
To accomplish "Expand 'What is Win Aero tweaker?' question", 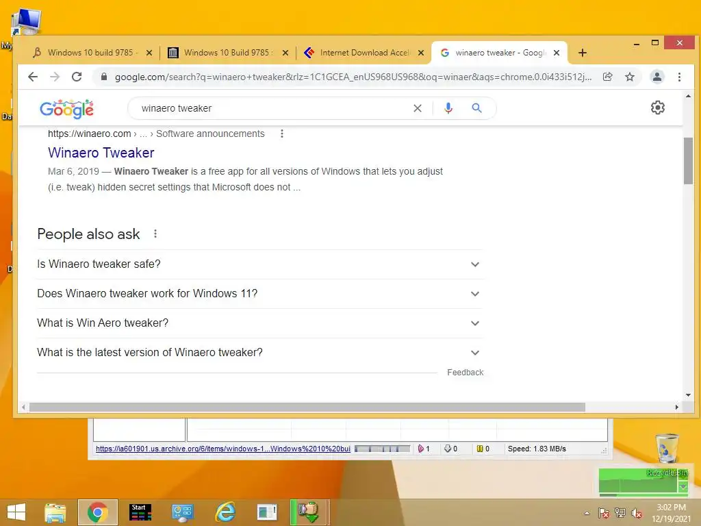I will (259, 323).
